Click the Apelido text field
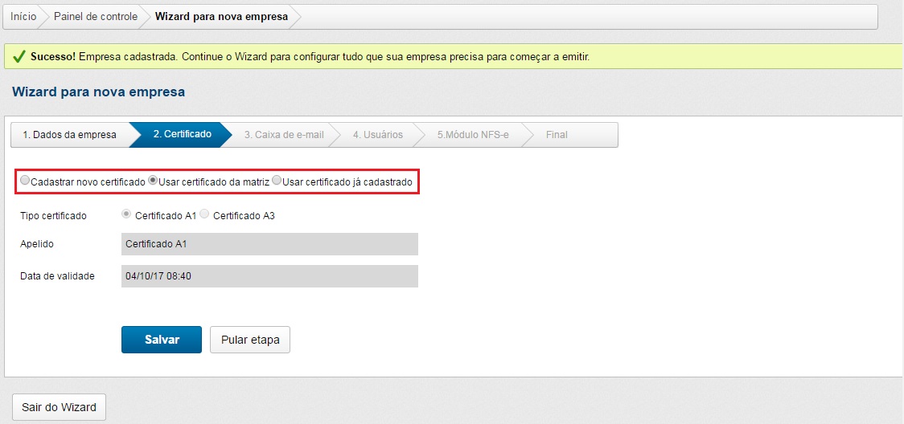This screenshot has width=904, height=424. pyautogui.click(x=269, y=244)
